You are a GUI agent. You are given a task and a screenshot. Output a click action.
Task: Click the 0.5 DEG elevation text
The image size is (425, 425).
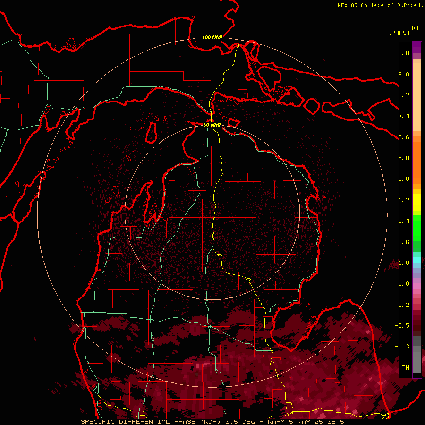point(240,422)
